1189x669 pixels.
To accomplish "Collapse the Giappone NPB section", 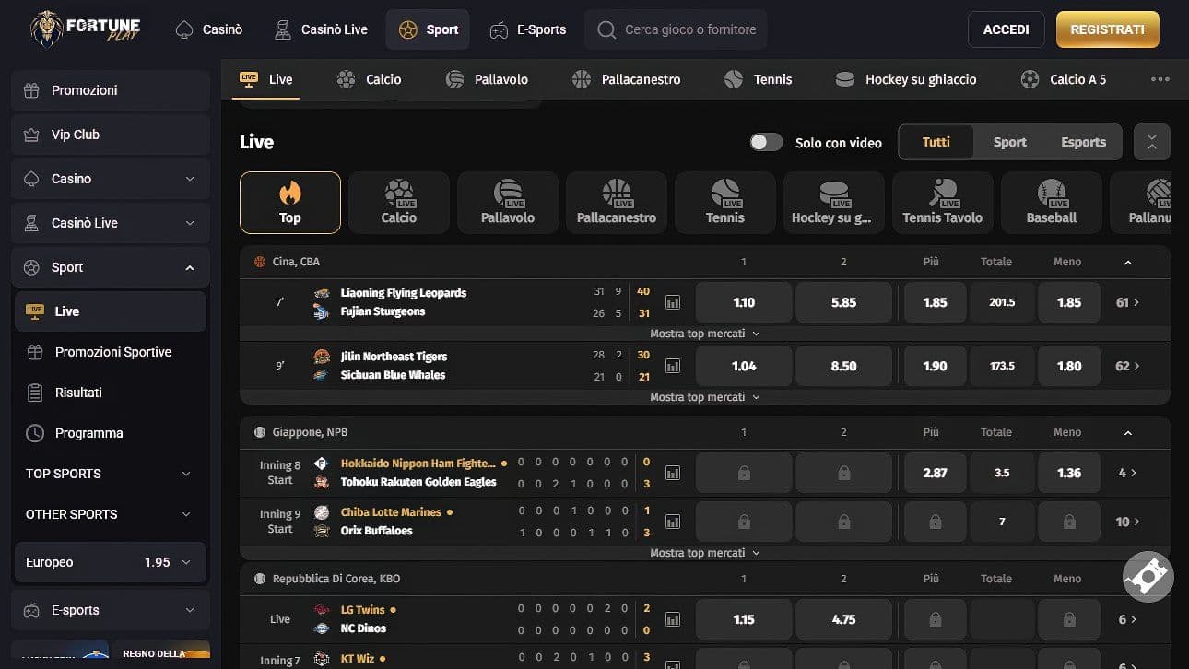I will [1127, 431].
